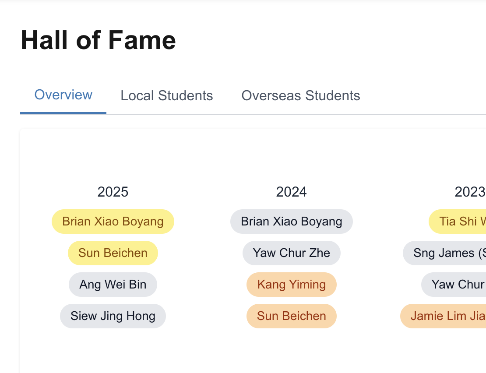Select yellow Sun Beichen badge in 2025
The width and height of the screenshot is (486, 373).
[113, 253]
